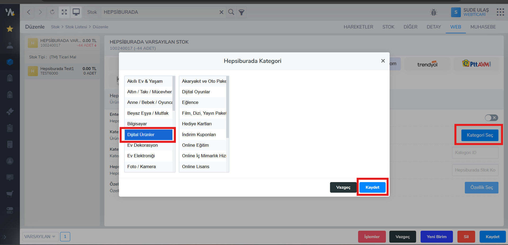Expand the sidebar with double chevron
The height and width of the screenshot is (245, 508).
(4, 237)
